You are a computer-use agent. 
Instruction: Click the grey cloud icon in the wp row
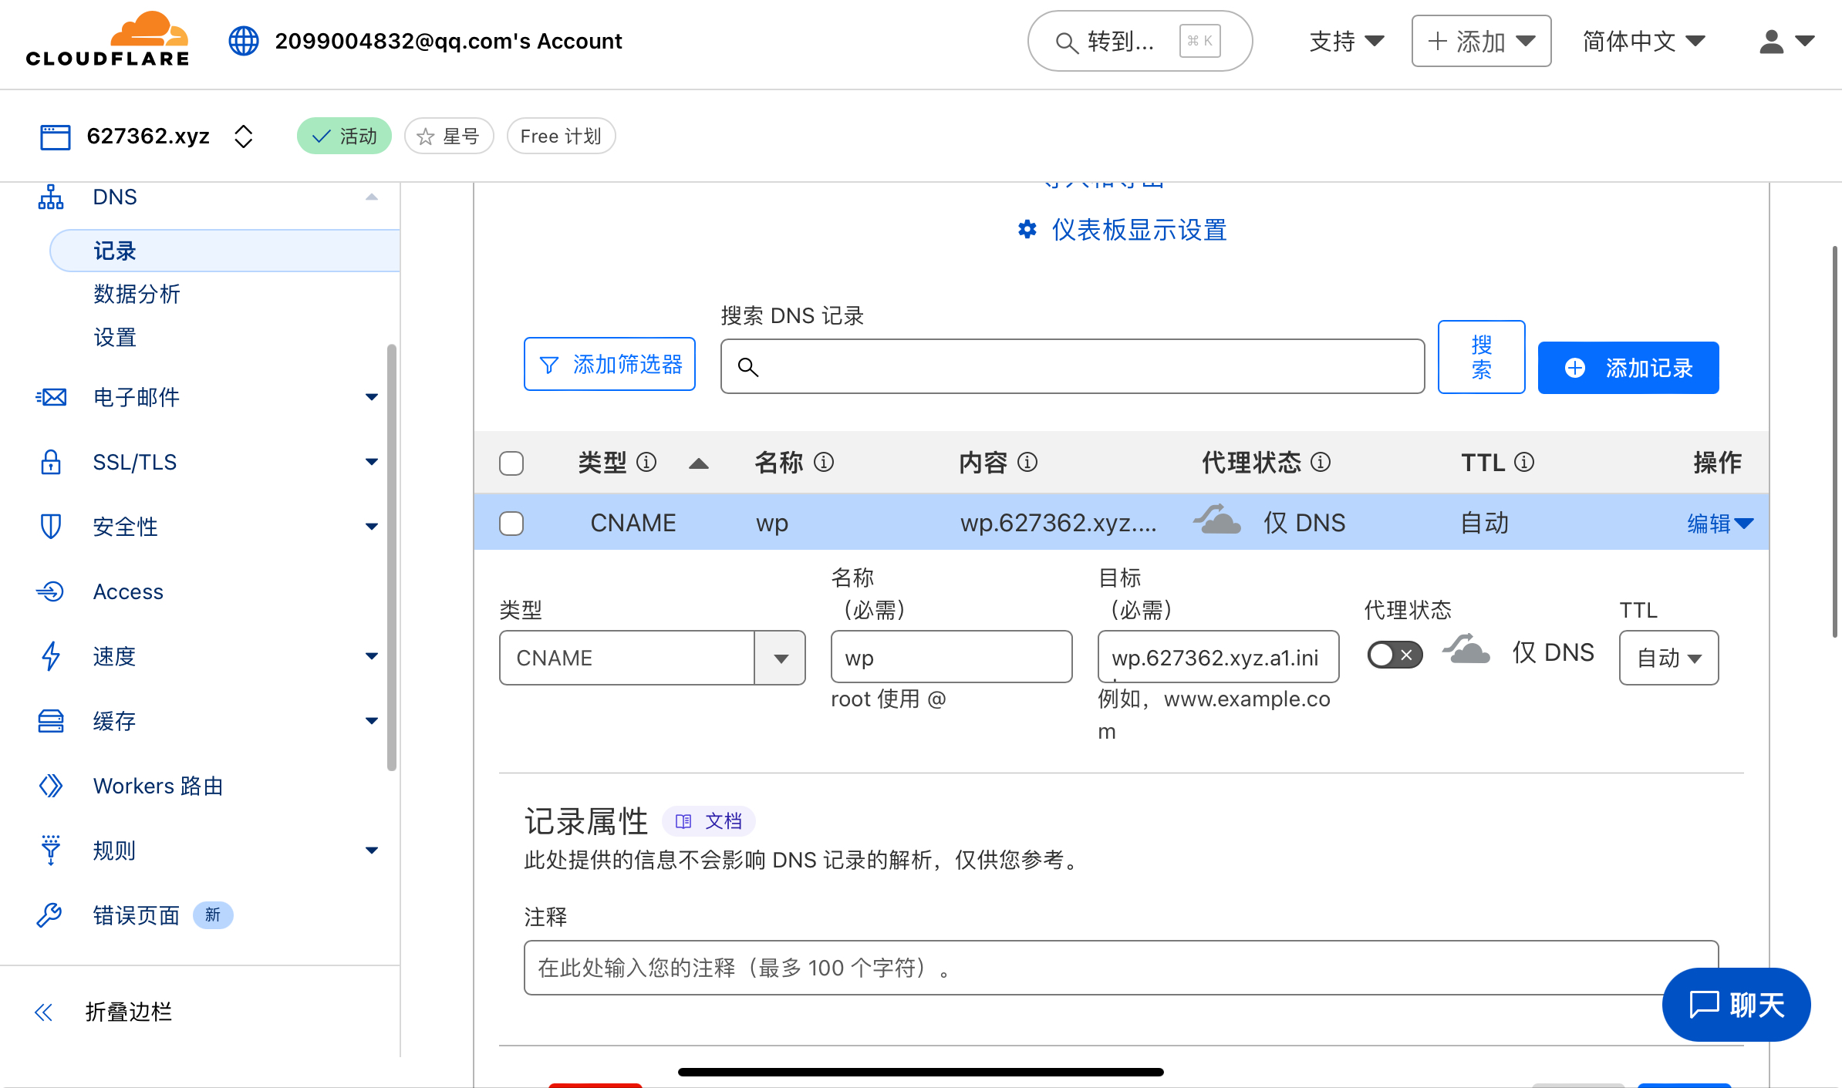point(1217,520)
